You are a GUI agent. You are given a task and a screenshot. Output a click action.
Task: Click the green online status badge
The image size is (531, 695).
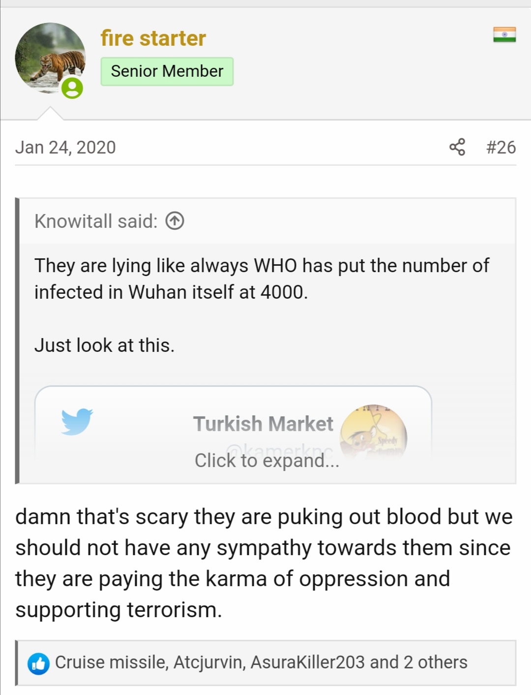coord(72,88)
